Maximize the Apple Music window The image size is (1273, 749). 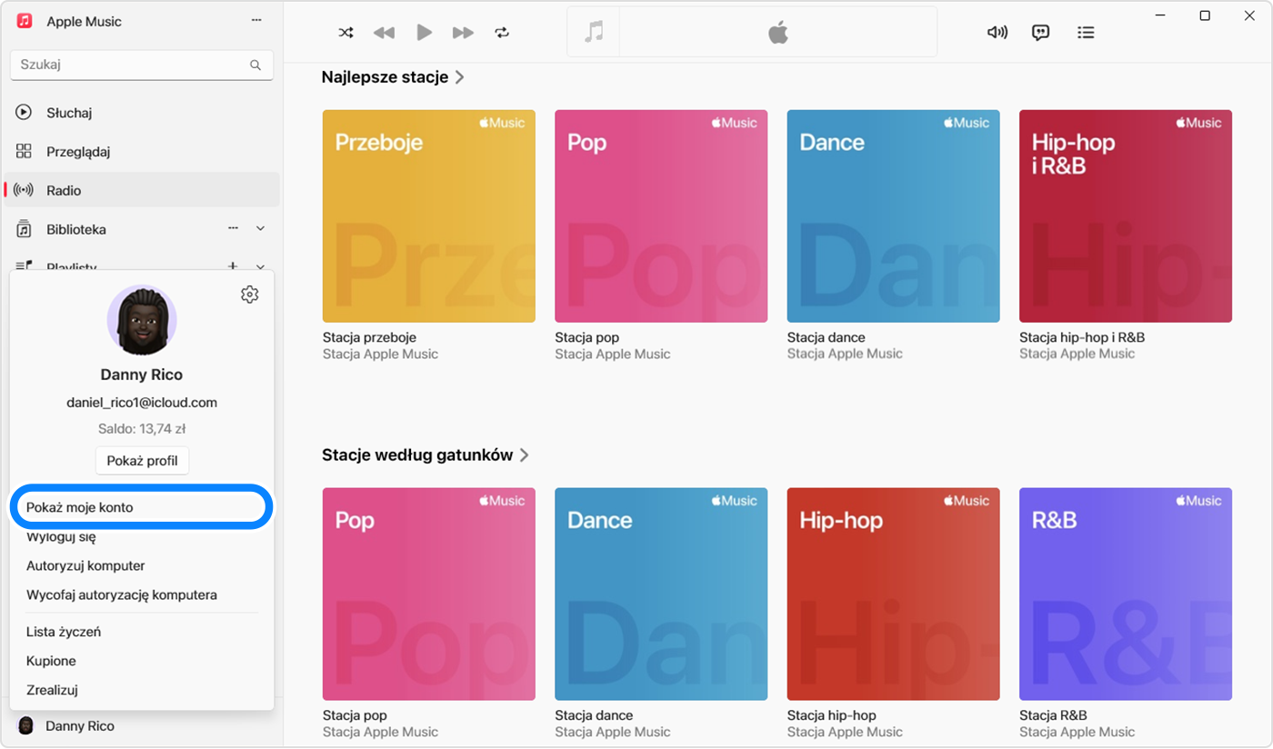[1205, 15]
